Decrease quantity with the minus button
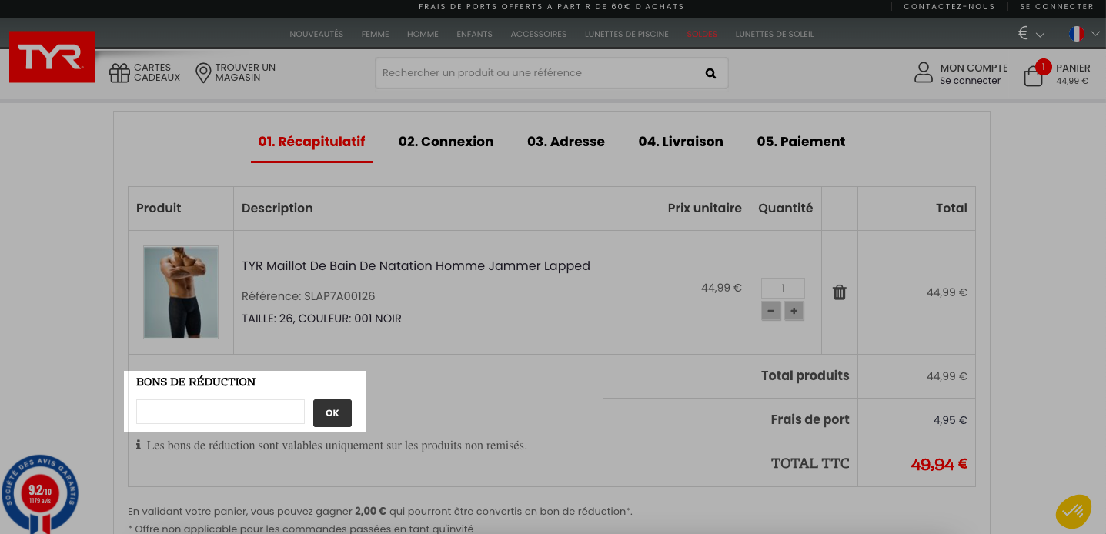Image resolution: width=1106 pixels, height=534 pixels. 770,311
